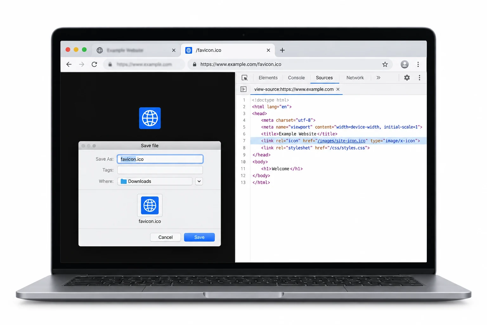Close the /favicon.ico tab

pos(268,50)
